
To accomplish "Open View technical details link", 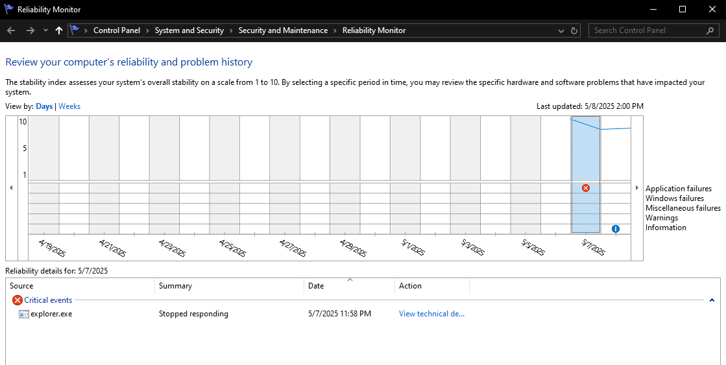I will click(x=431, y=314).
